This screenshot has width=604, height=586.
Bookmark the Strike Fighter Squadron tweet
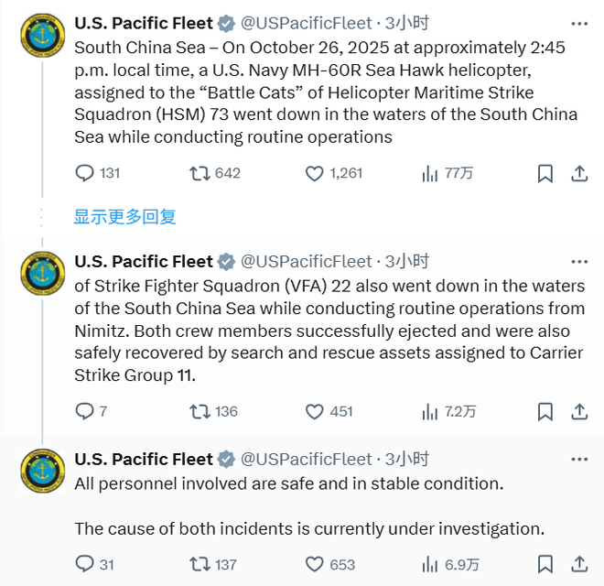coord(545,411)
